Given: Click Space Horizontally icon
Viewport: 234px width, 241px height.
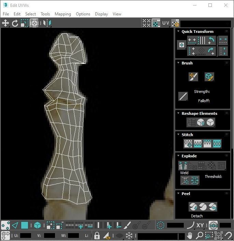Looking at the screenshot, I should coord(223,40).
